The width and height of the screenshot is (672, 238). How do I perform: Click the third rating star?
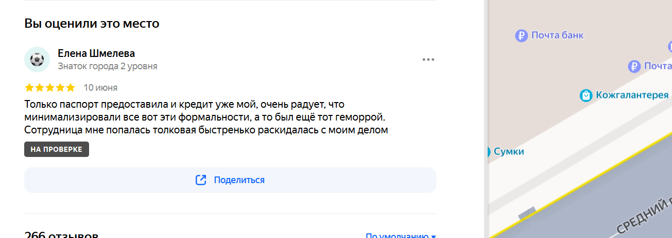click(x=50, y=88)
